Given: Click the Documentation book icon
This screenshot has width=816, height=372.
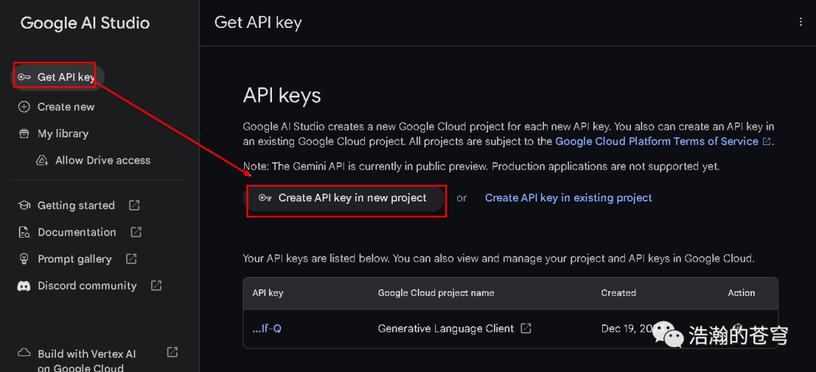Looking at the screenshot, I should [x=24, y=232].
